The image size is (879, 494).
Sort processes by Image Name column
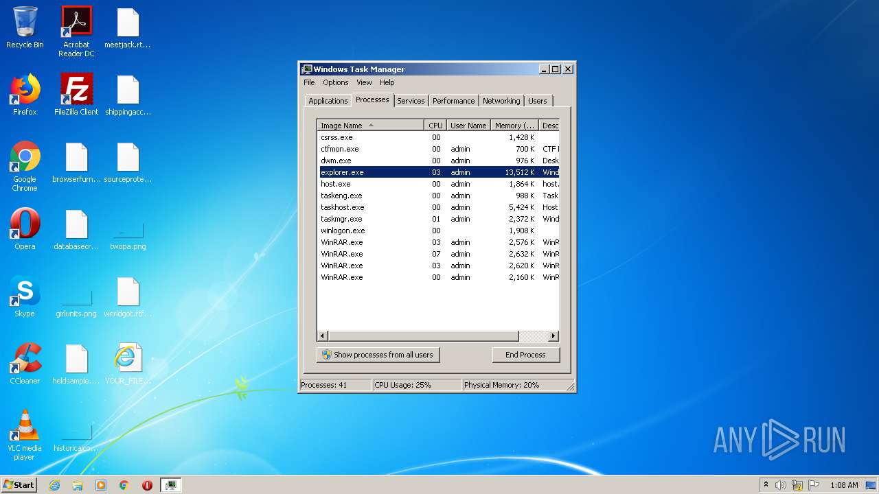click(371, 126)
